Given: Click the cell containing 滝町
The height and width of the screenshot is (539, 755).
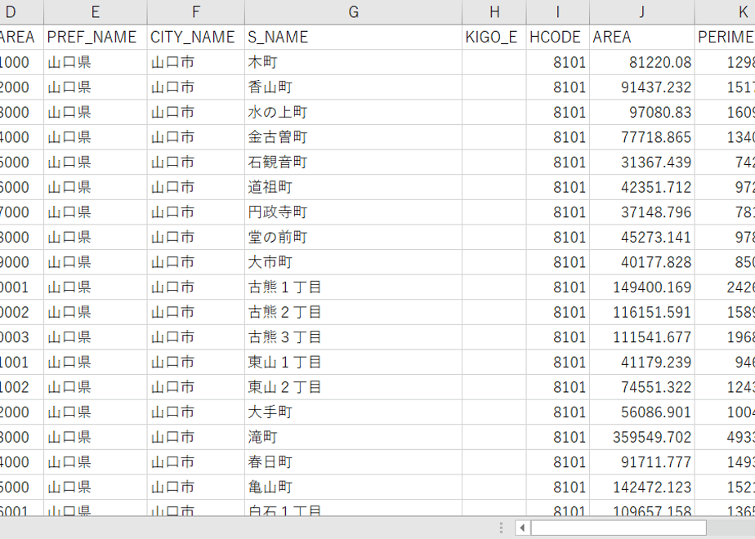Looking at the screenshot, I should [x=354, y=438].
